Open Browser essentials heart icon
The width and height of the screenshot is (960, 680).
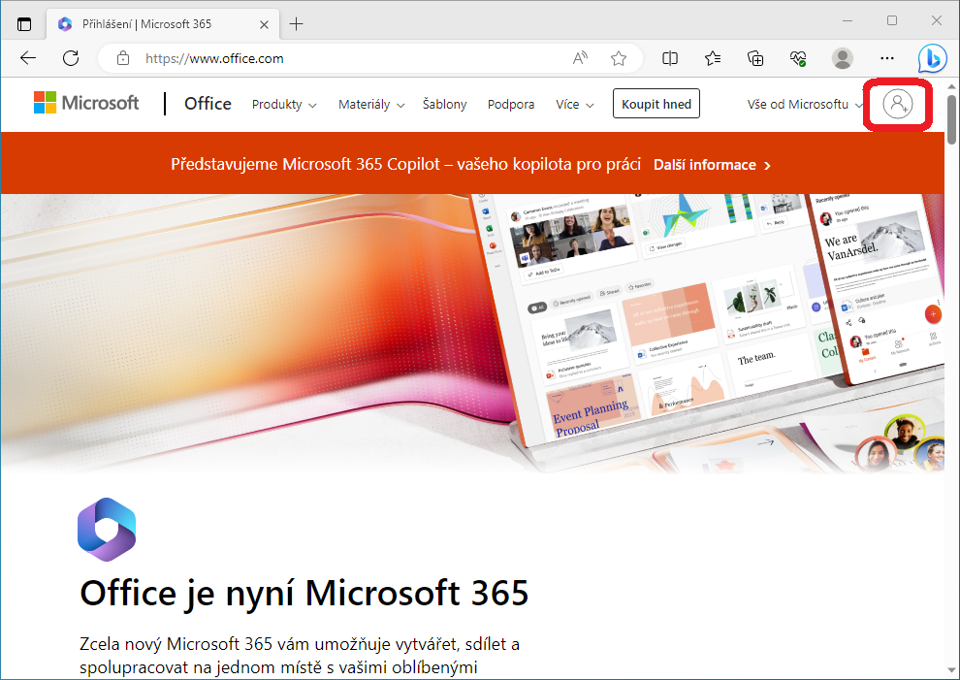798,58
